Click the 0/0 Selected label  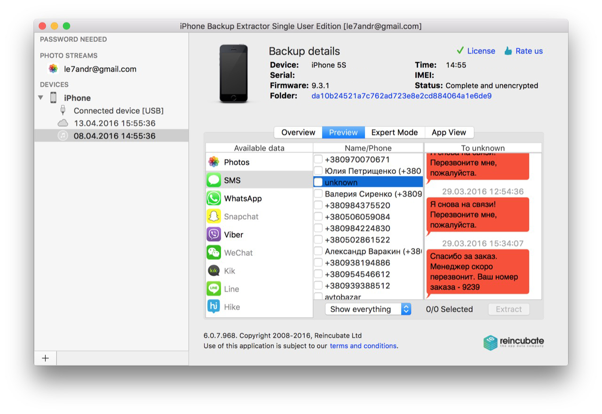pyautogui.click(x=449, y=309)
